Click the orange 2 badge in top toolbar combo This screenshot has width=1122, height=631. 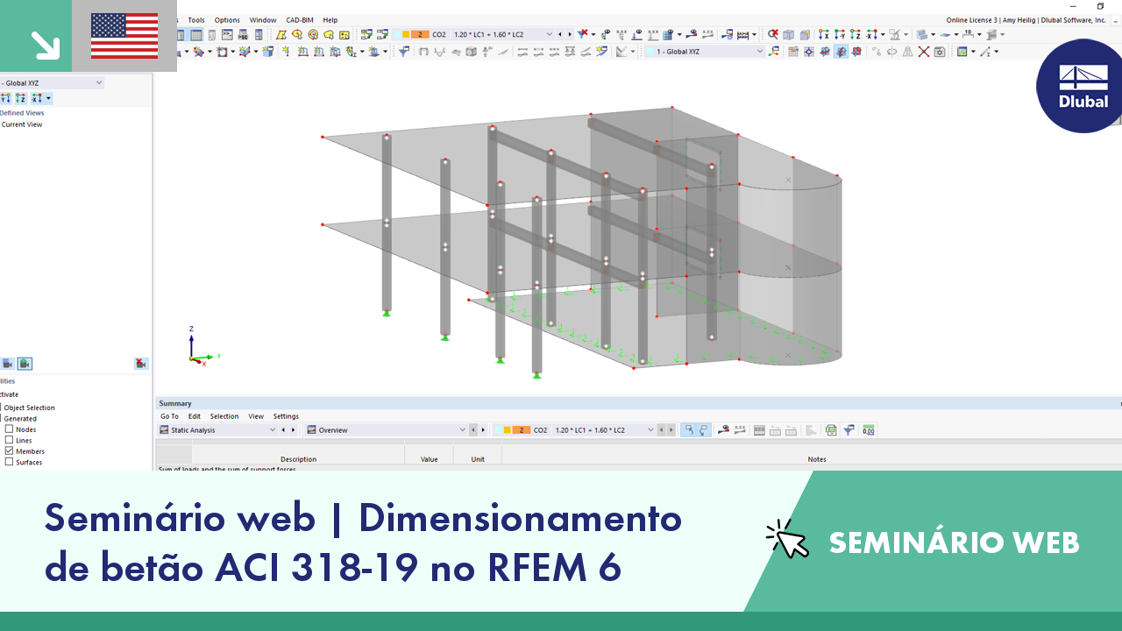point(422,35)
